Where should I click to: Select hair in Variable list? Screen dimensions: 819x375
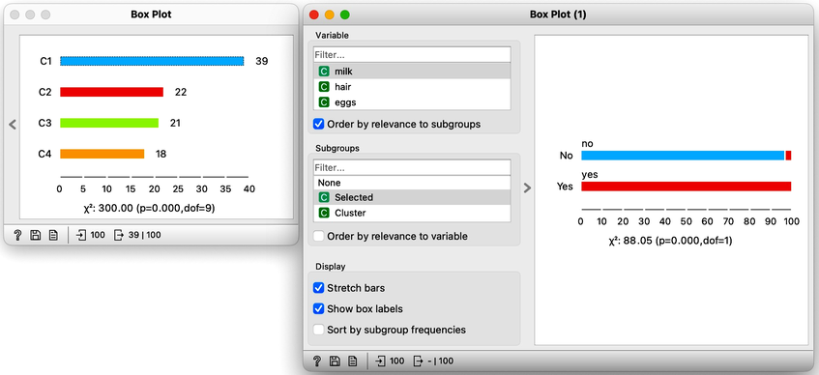412,87
